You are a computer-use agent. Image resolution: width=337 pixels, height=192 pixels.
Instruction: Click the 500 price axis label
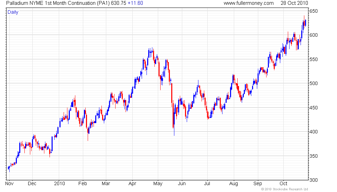(x=313, y=83)
